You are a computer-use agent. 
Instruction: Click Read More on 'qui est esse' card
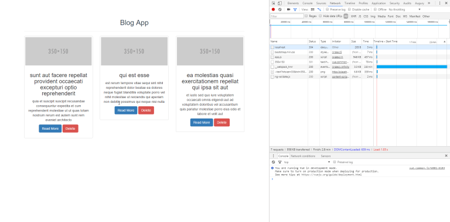click(x=126, y=110)
